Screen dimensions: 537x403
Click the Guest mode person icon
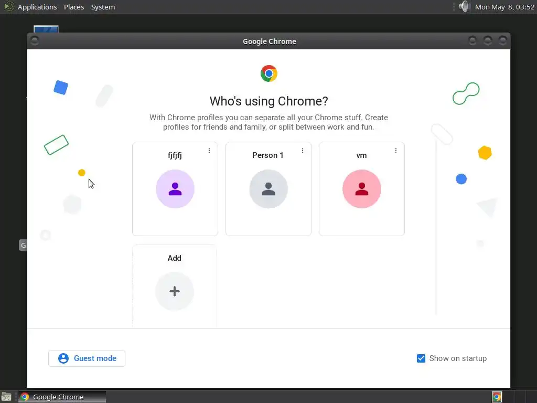point(63,358)
